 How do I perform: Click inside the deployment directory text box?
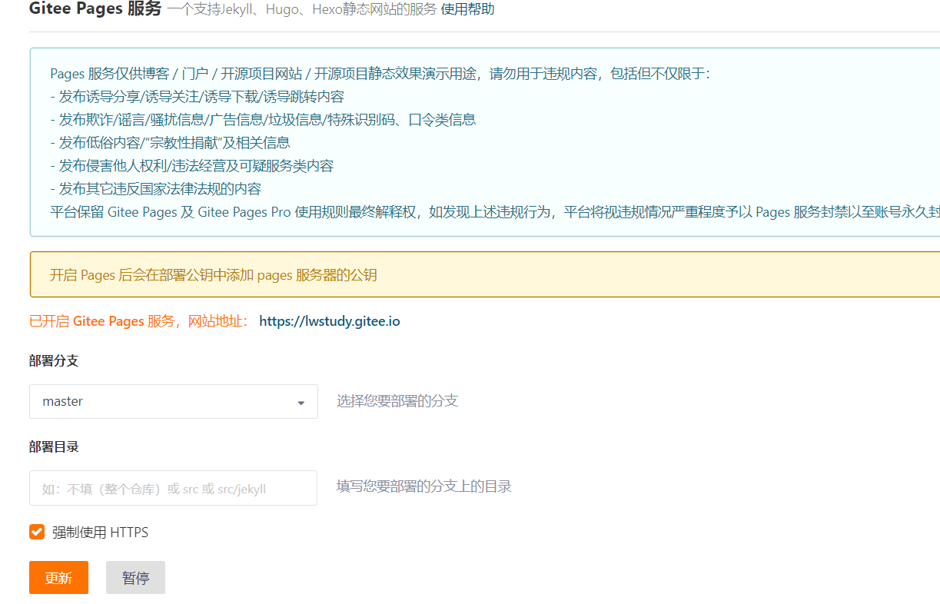pos(173,487)
